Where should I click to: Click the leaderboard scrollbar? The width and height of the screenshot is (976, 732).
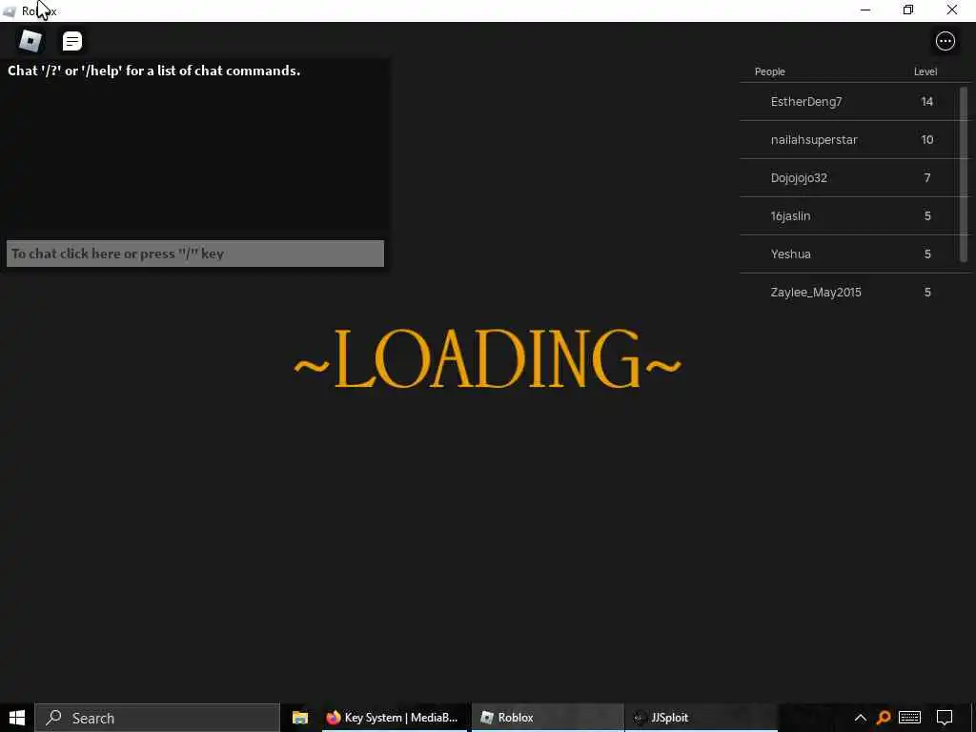click(x=964, y=174)
